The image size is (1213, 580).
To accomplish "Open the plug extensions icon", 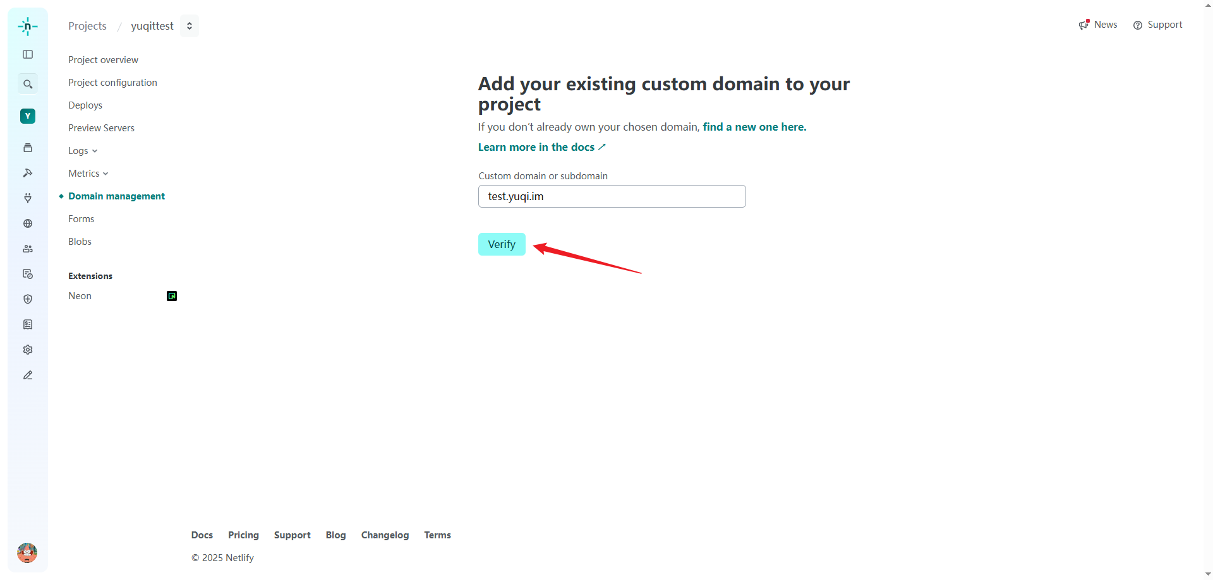I will click(28, 198).
